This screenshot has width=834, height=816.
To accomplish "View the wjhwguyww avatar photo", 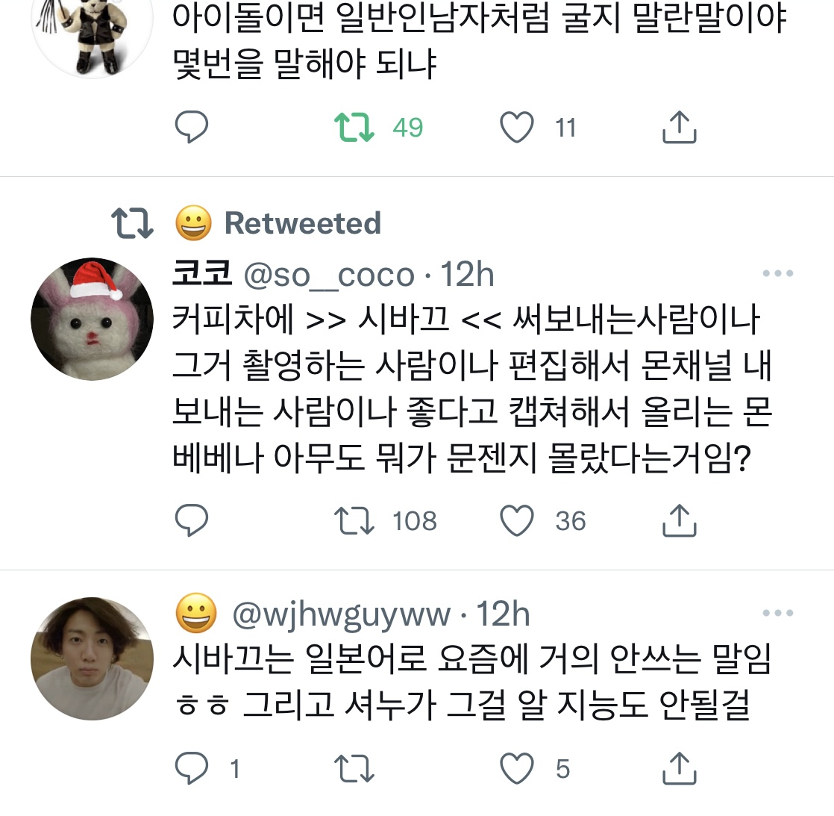I will click(x=92, y=658).
